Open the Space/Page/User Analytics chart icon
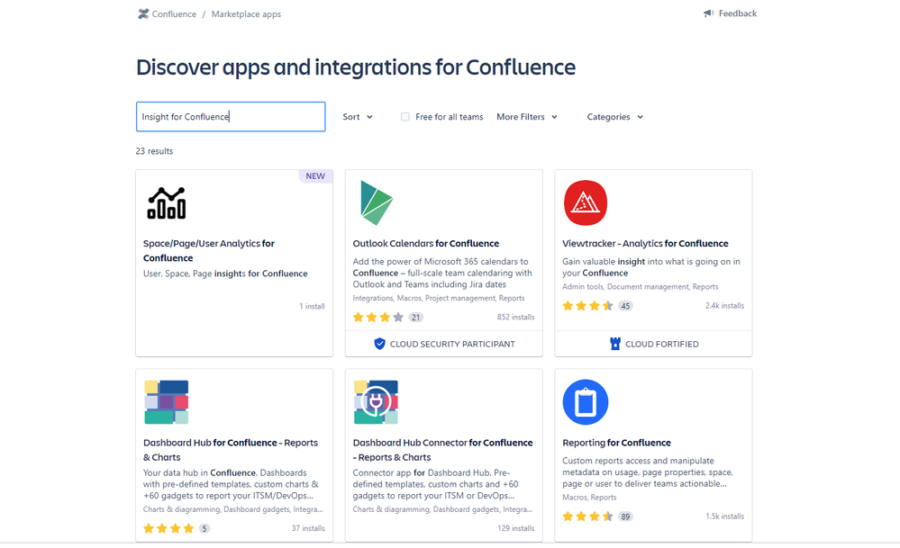 [167, 203]
